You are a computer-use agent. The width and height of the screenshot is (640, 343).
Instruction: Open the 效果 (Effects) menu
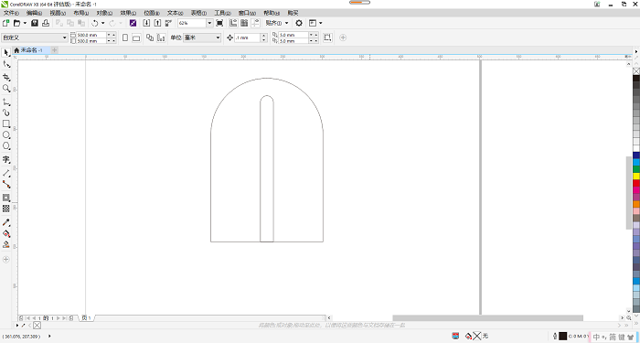(x=128, y=13)
